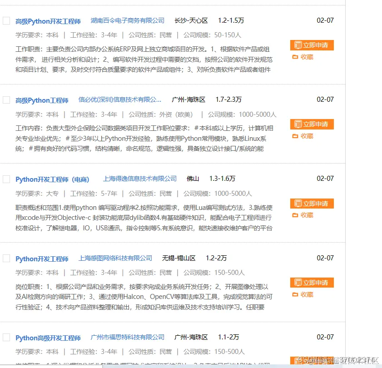The image size is (382, 368).
Task: Click salary text 1.3-1.6万
Action: click(222, 179)
